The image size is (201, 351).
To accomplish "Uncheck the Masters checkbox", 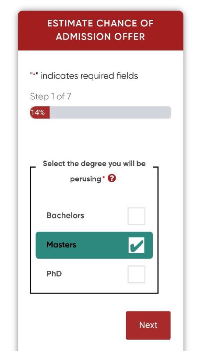I will (x=136, y=245).
